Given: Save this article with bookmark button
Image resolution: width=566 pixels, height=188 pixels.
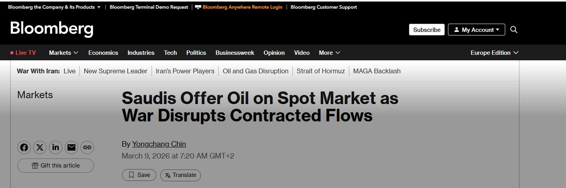Looking at the screenshot, I should pos(139,175).
